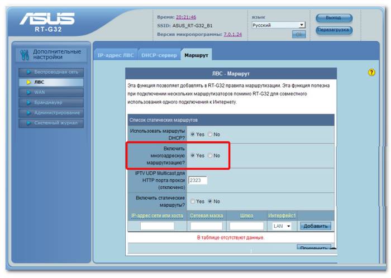Select No for многоадресную маршрутизацию
The image size is (391, 278).
[210, 155]
